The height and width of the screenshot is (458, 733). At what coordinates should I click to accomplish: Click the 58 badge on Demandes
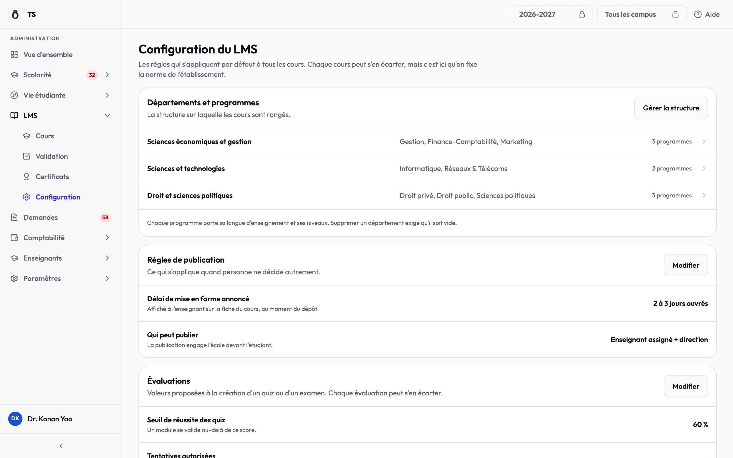pos(105,218)
